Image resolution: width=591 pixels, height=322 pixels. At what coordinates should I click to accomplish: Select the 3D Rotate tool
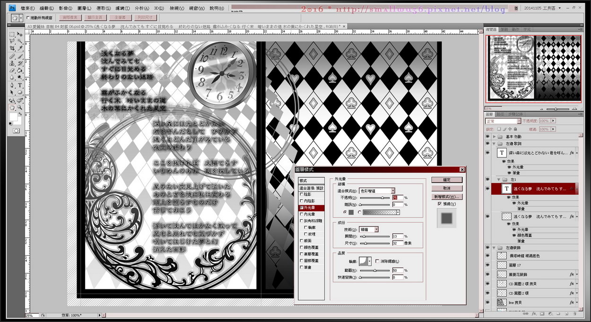tap(12, 100)
